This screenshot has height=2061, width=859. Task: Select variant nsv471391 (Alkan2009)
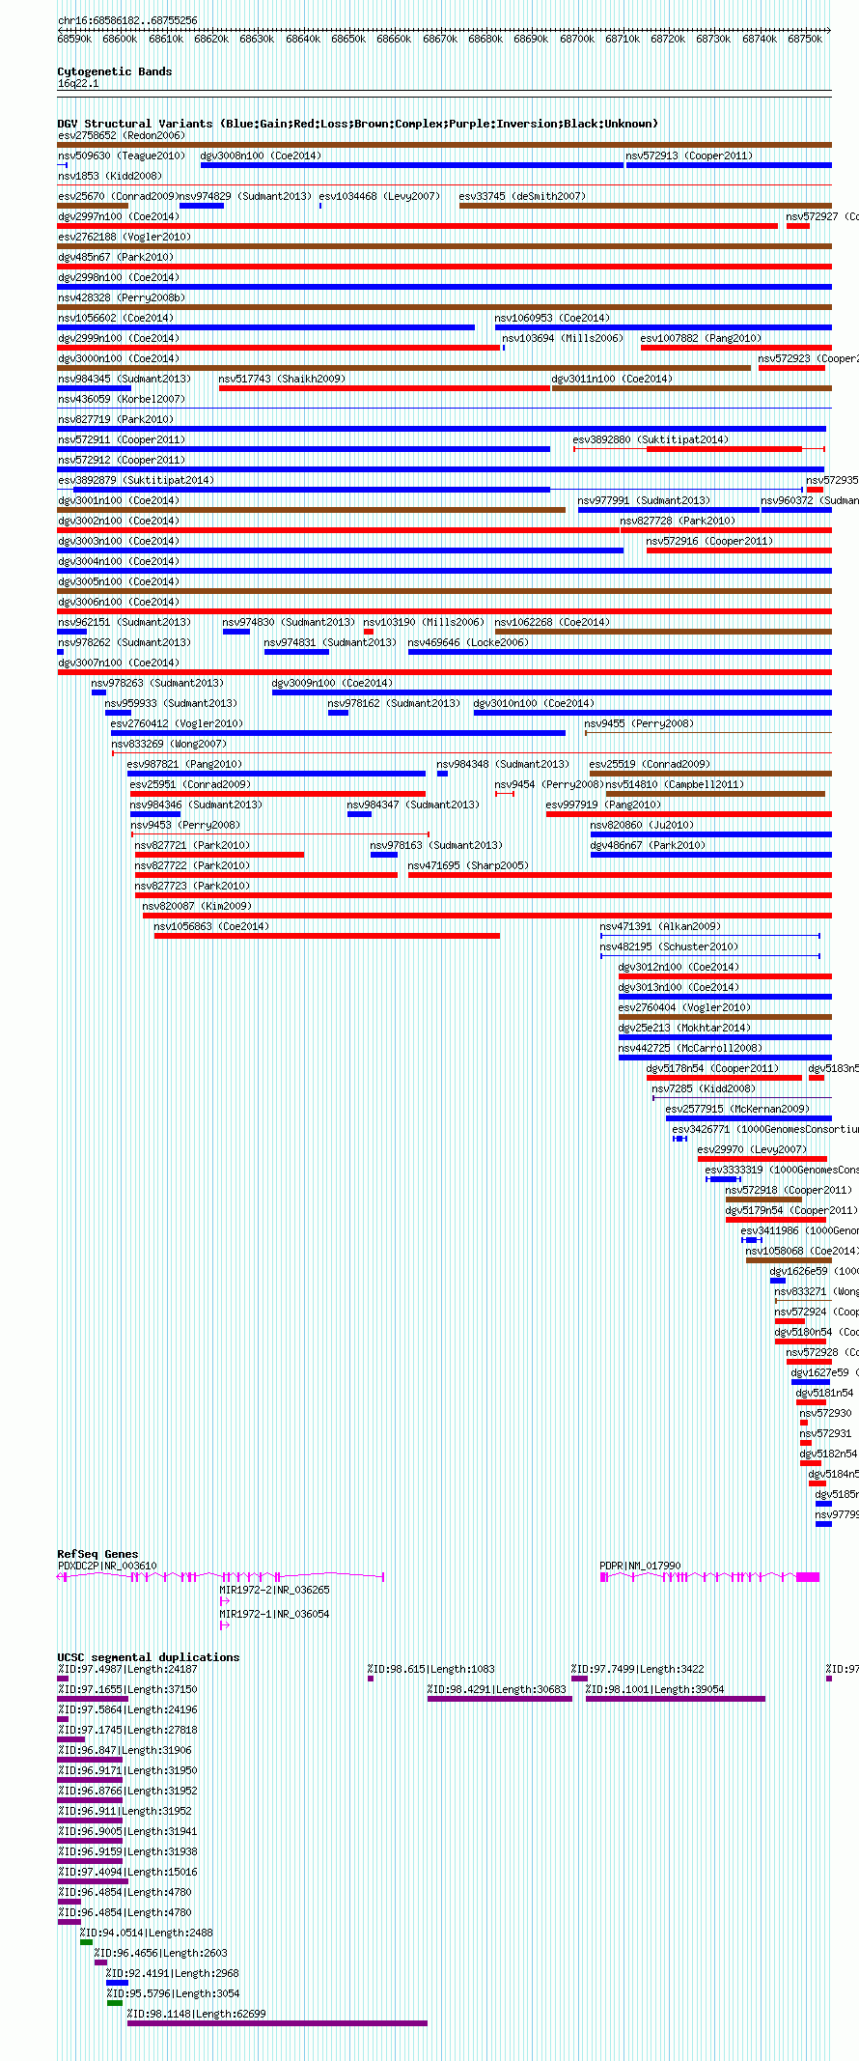(x=660, y=927)
